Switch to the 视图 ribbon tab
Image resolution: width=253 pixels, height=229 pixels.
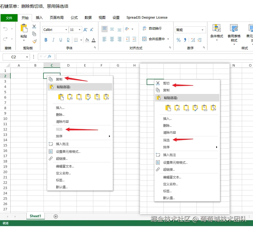pos(102,18)
